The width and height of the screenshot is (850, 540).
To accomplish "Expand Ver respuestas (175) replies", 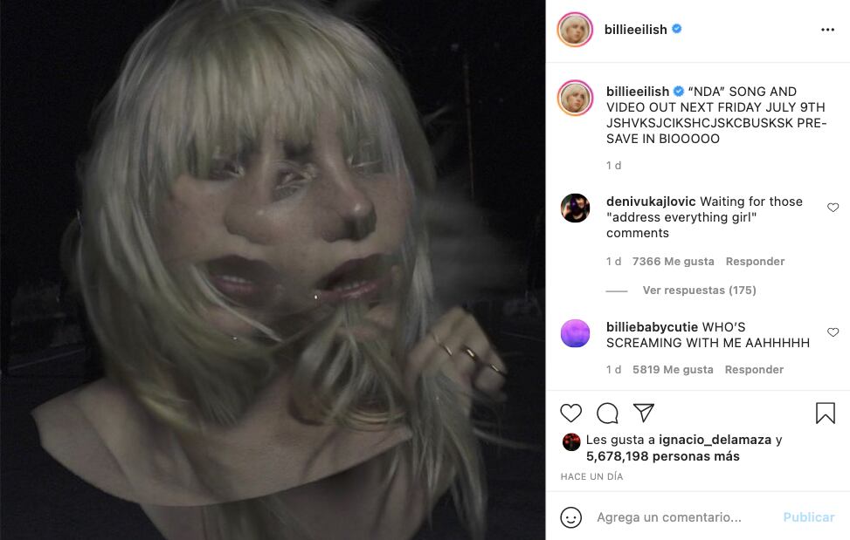I will [699, 291].
